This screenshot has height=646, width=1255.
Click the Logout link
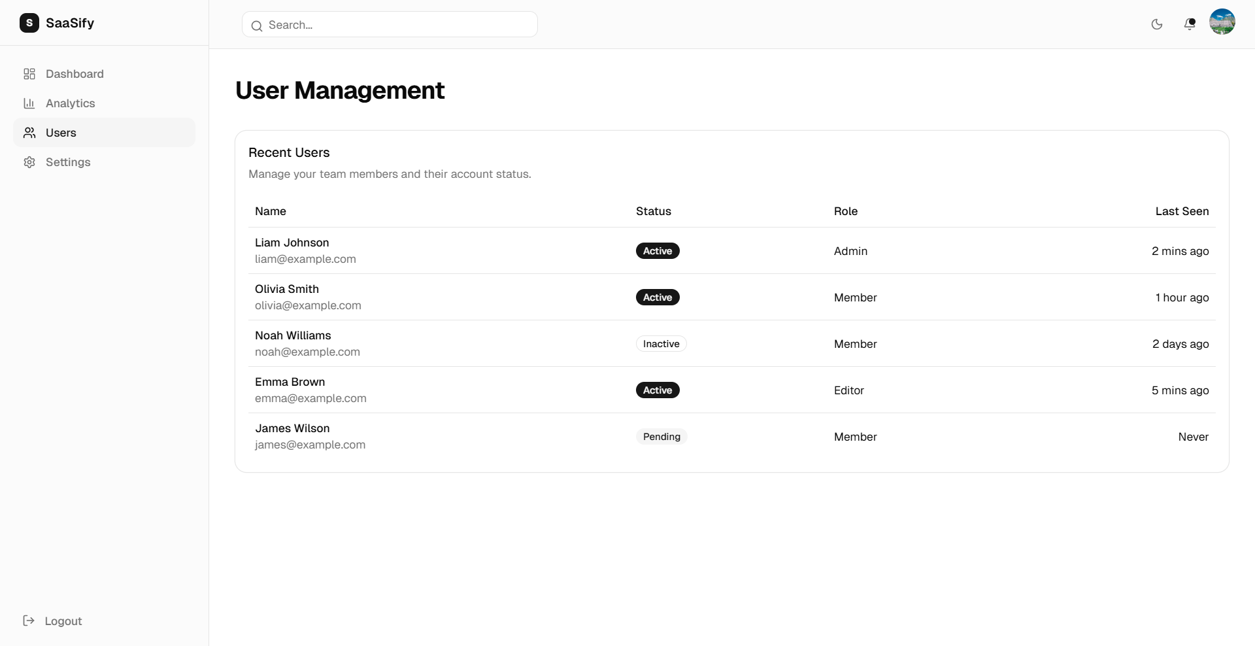pyautogui.click(x=63, y=621)
